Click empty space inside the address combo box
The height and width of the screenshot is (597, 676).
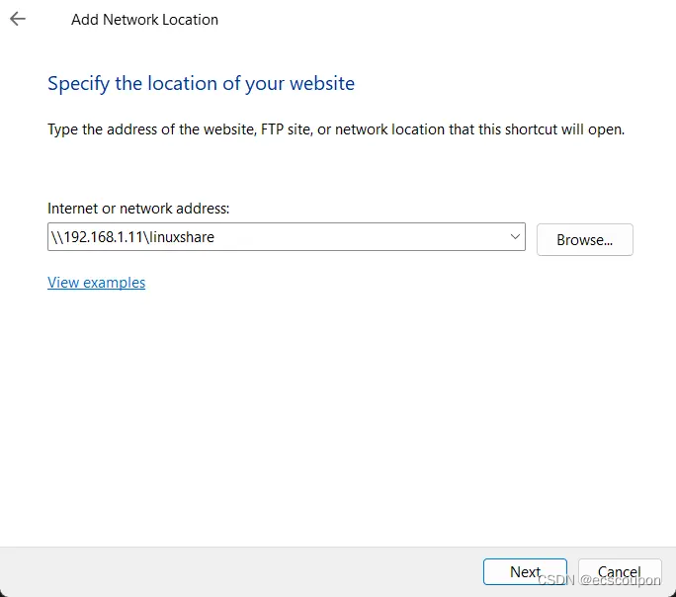[x=376, y=237]
